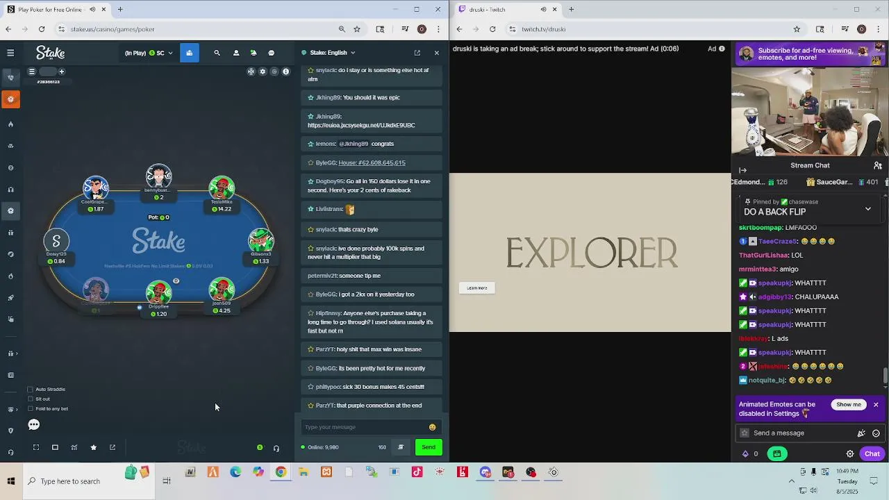Click the poker cards icon in left sidebar
889x500 pixels.
click(x=10, y=77)
